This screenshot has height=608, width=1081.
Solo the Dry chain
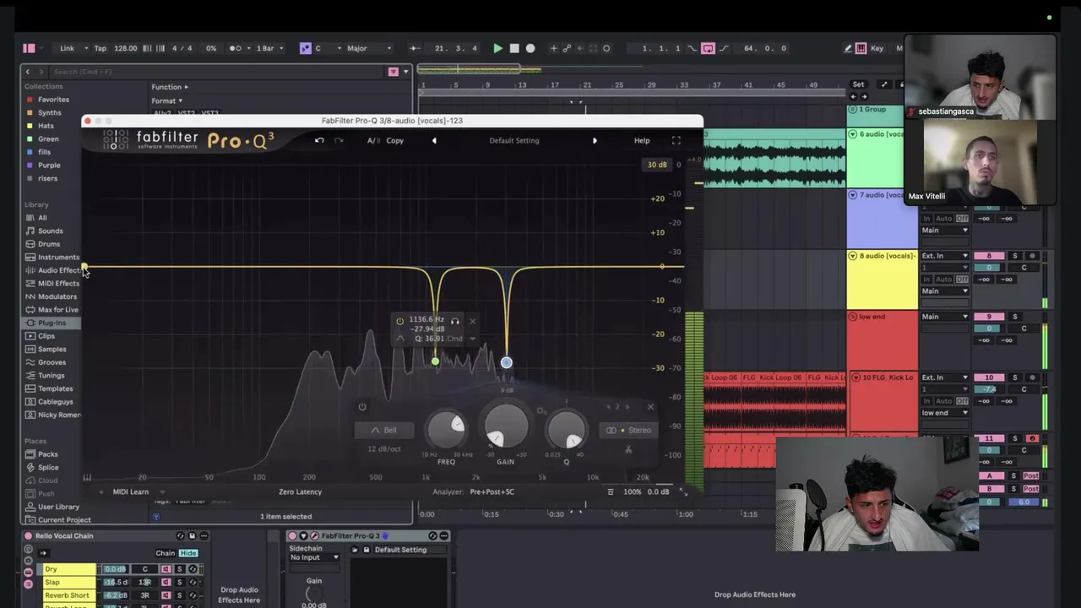(179, 569)
